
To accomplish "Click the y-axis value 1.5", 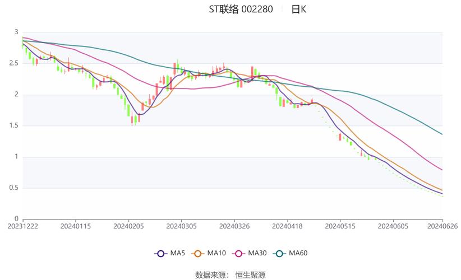I will pyautogui.click(x=14, y=125).
